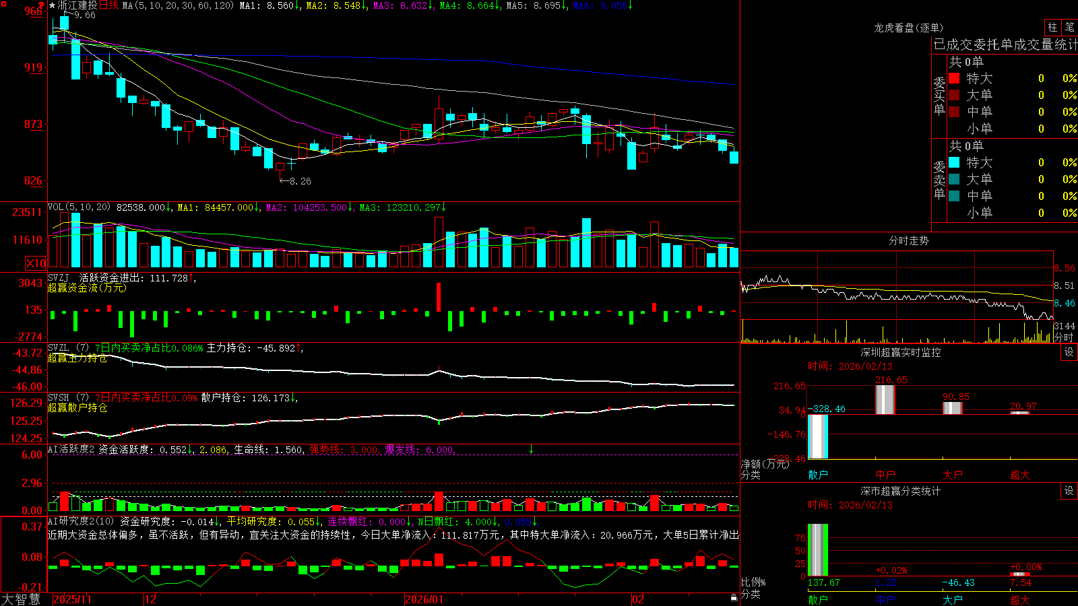1078x606 pixels.
Task: Click the 137.67 散户 ratio value
Action: pyautogui.click(x=823, y=583)
